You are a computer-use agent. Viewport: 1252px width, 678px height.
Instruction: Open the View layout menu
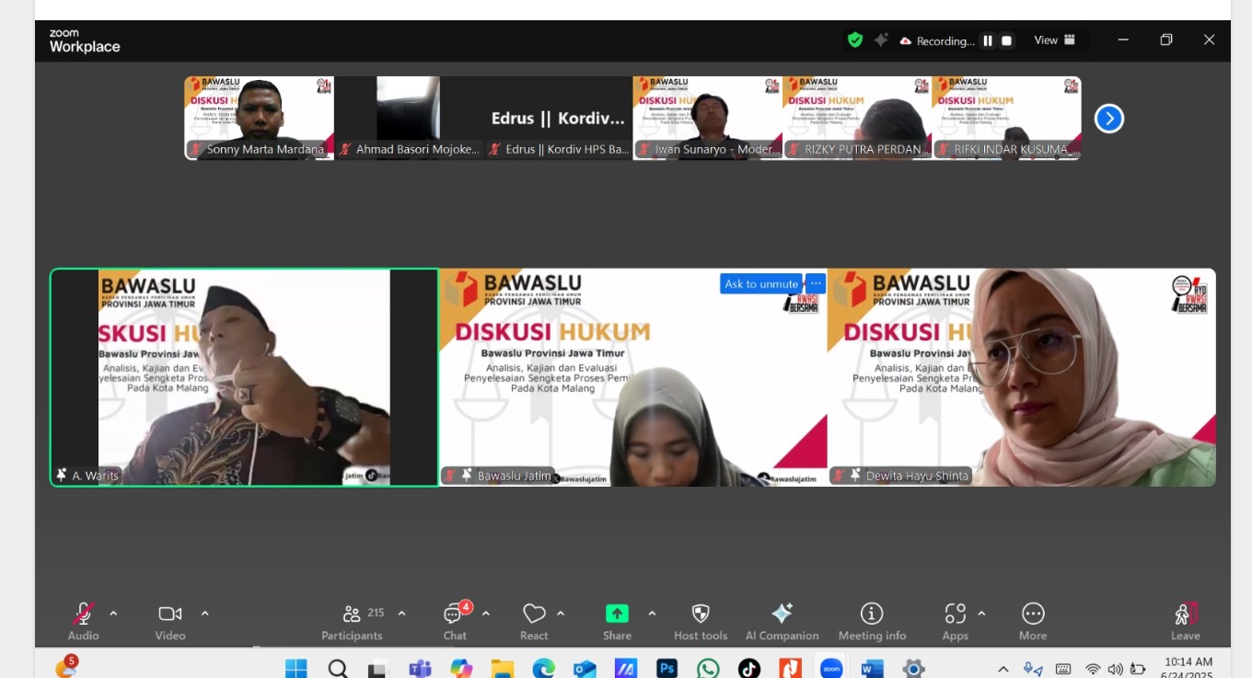(x=1054, y=40)
